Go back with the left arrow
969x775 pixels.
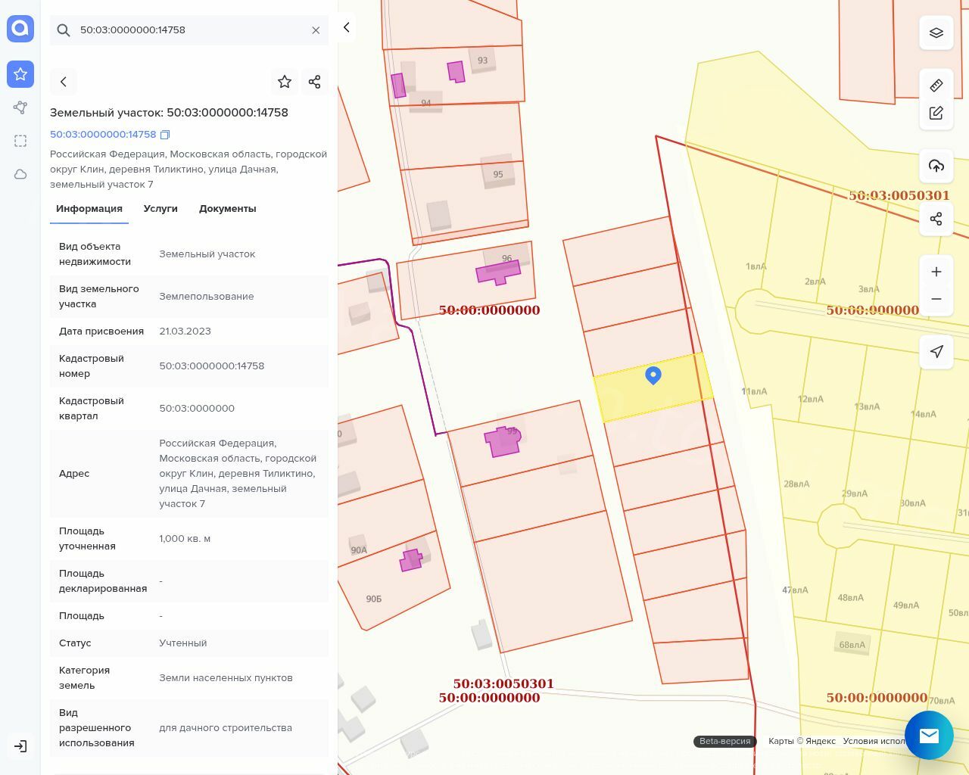[x=64, y=82]
